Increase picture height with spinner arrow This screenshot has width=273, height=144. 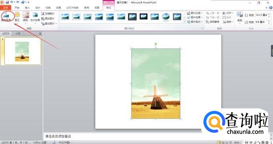coord(269,14)
